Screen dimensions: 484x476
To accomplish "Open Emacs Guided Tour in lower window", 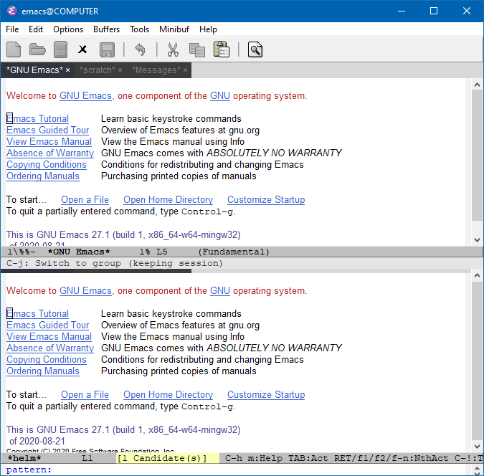I will click(x=48, y=325).
